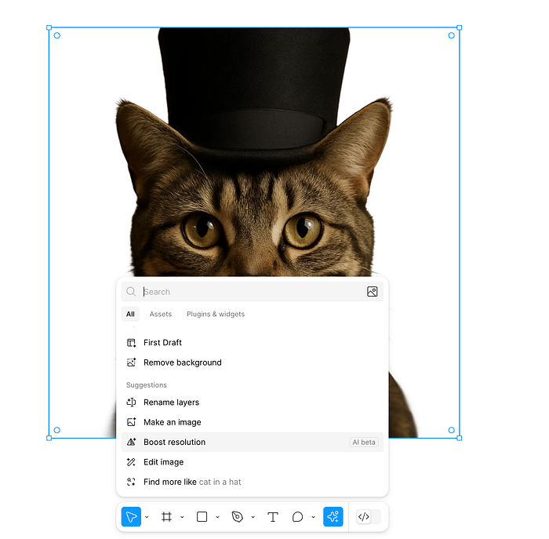This screenshot has width=549, height=539.
Task: Select the Rectangle shape tool
Action: click(x=202, y=517)
